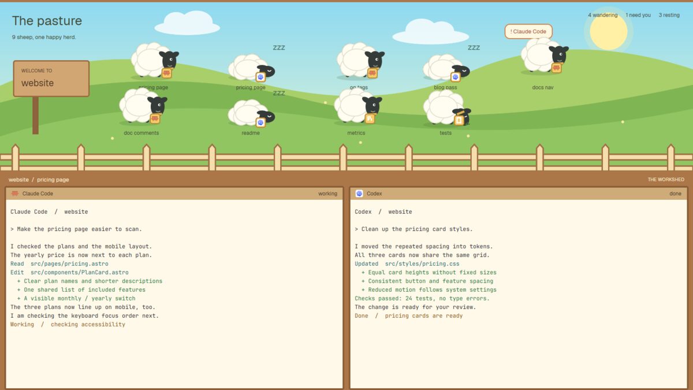Viewport: 693px width, 390px height.
Task: Select the awake pricing page sheep
Action: [x=154, y=61]
